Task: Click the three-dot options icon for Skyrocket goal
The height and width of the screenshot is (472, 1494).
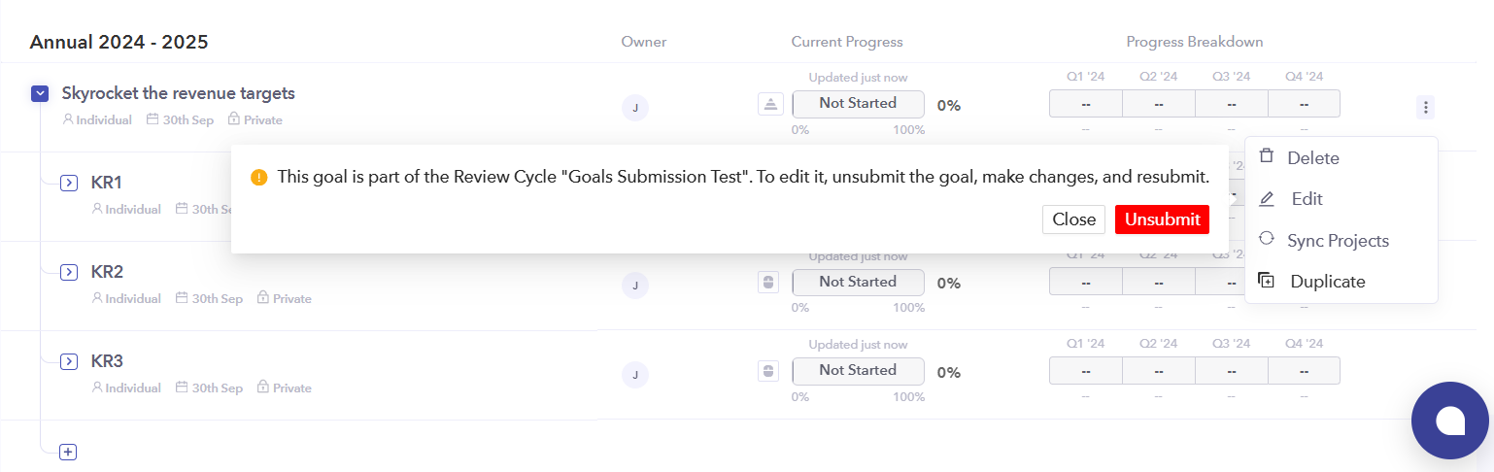Action: click(x=1425, y=108)
